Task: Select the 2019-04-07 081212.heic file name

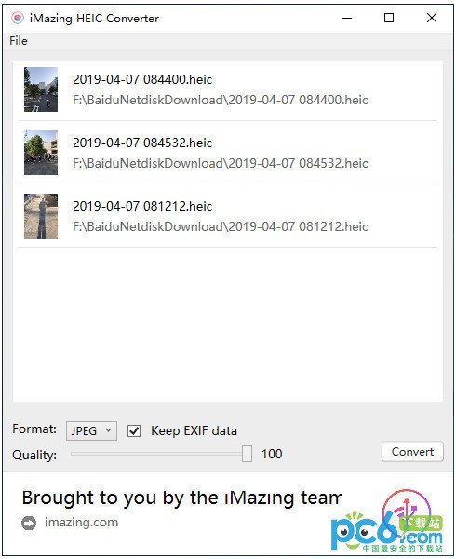Action: click(142, 206)
